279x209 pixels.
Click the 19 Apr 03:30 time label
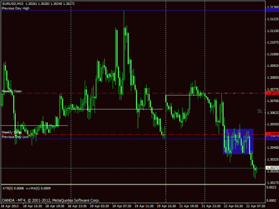pos(100,206)
